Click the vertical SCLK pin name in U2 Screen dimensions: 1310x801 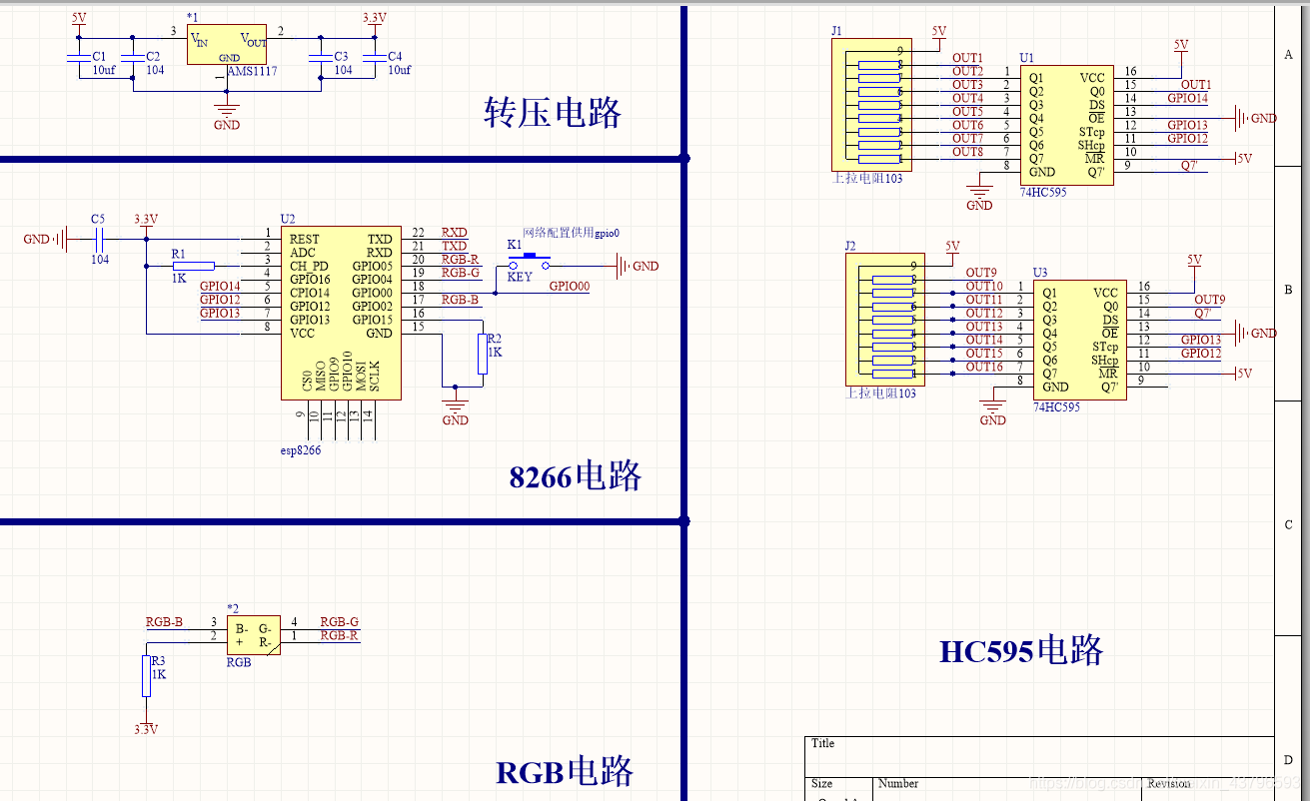click(374, 375)
